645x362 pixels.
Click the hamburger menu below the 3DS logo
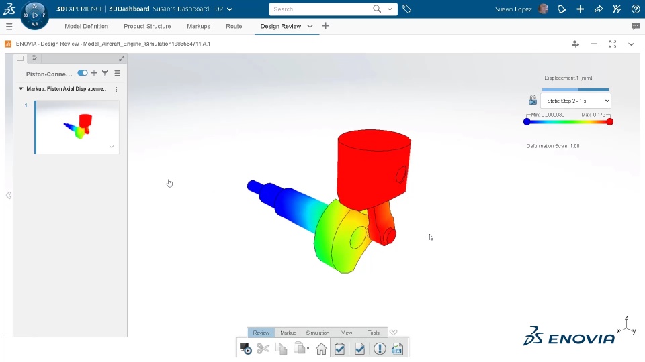click(x=9, y=27)
